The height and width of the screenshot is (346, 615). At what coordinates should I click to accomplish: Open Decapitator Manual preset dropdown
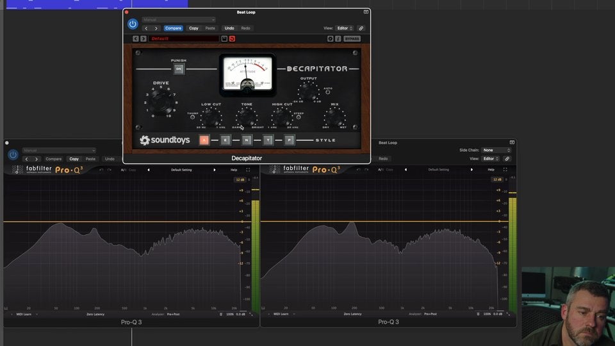pyautogui.click(x=179, y=20)
